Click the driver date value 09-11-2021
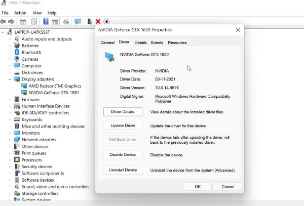304x206 pixels. [165, 79]
